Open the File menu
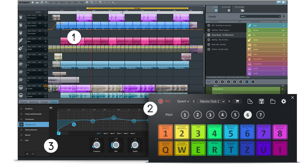Image resolution: width=305 pixels, height=166 pixels. coord(51,2)
